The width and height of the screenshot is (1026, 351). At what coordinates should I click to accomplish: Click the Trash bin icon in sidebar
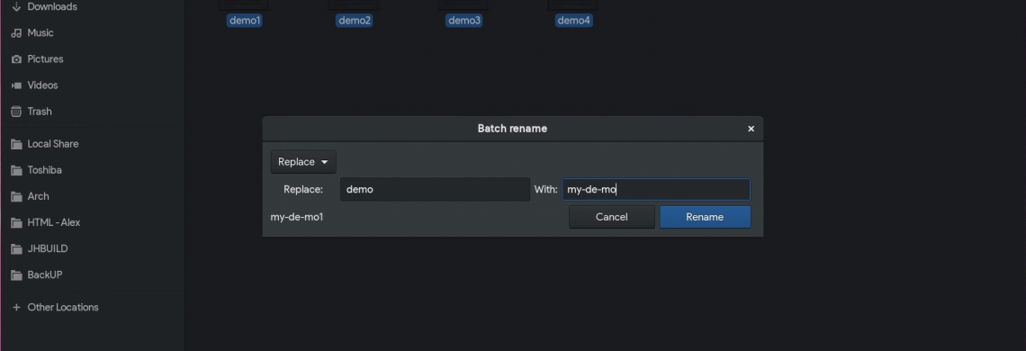coord(16,112)
